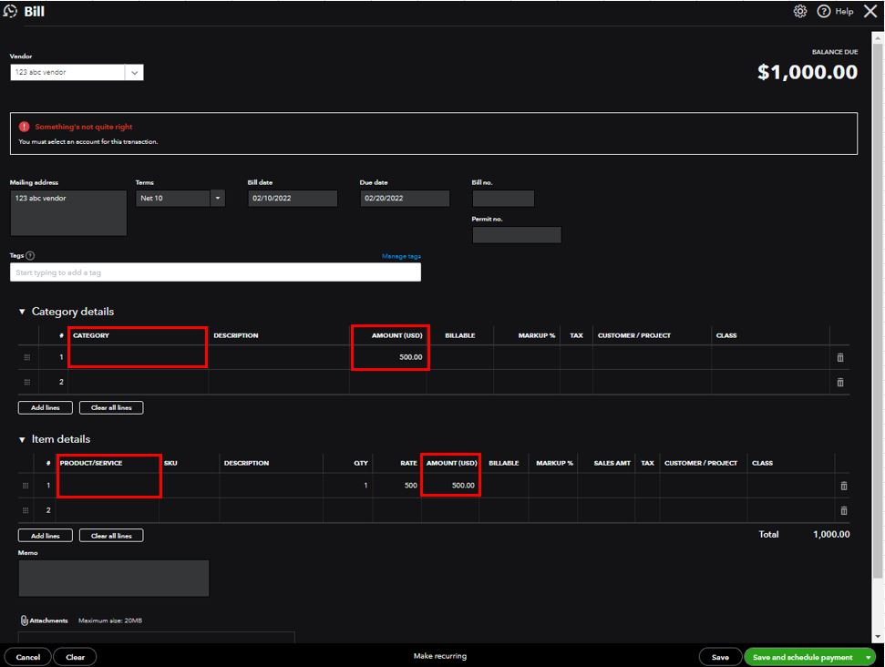Viewport: 885px width, 667px height.
Task: Click the Manage tags link
Action: point(401,256)
